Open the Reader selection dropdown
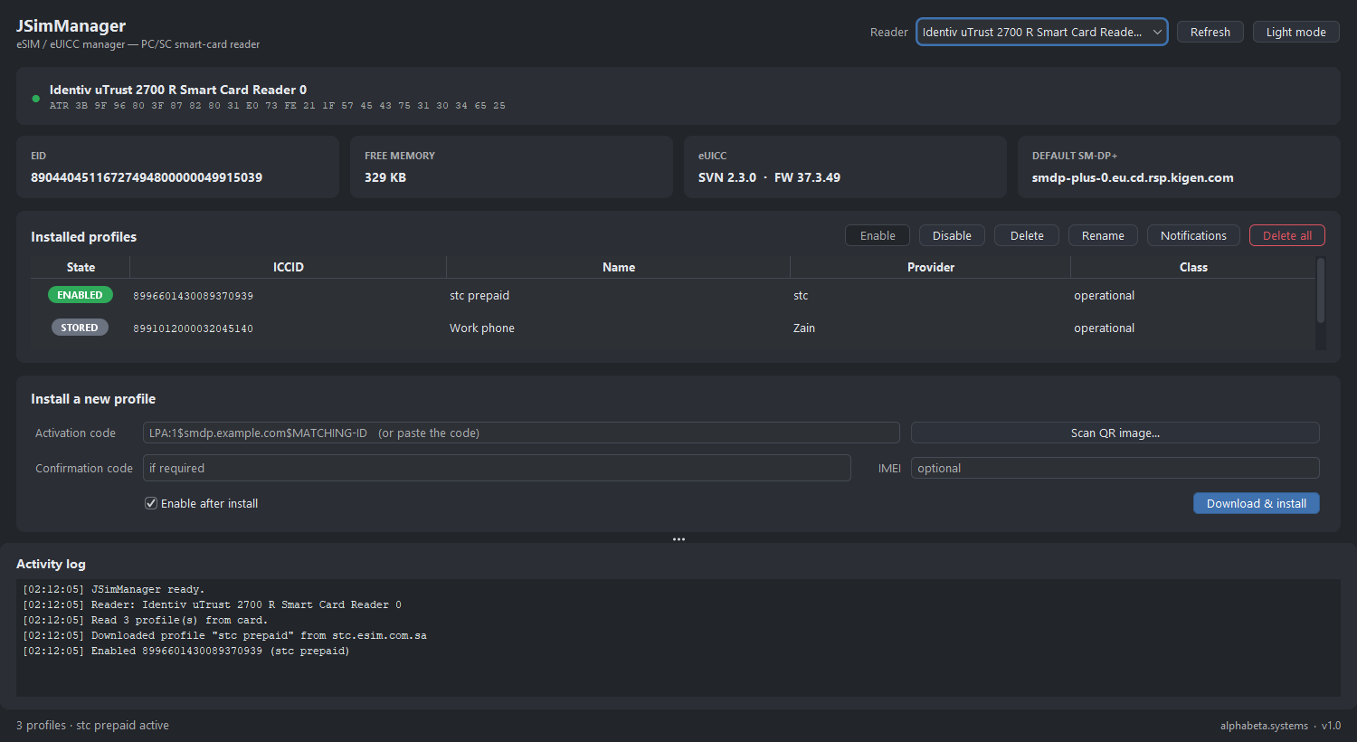Screen dimensions: 1357x742 [x=1041, y=32]
